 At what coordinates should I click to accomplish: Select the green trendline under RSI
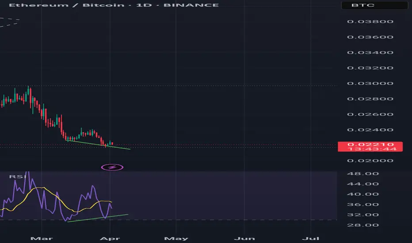(98, 218)
